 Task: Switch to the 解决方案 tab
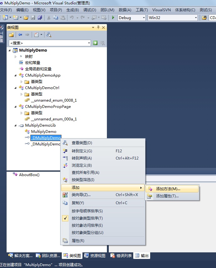pyautogui.click(x=20, y=256)
